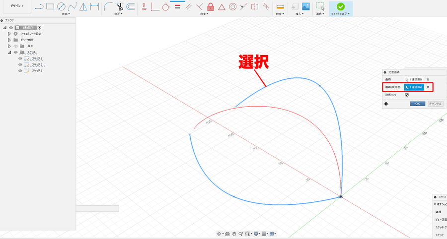Open the 作成 menu dropdown
This screenshot has width=447, height=239.
(66, 14)
